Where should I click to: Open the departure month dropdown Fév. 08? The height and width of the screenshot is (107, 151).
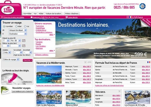click(x=16, y=41)
